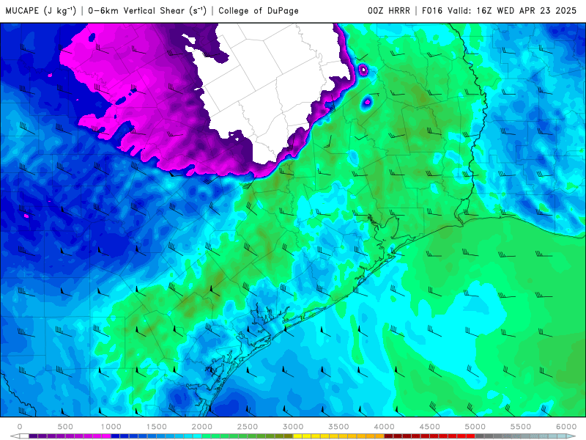The height and width of the screenshot is (440, 586).
Task: Click the '6000' tick label on the colorbar
Action: pyautogui.click(x=566, y=427)
